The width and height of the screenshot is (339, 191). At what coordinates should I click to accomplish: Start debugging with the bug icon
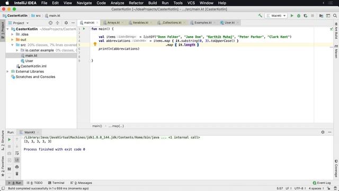299,15
